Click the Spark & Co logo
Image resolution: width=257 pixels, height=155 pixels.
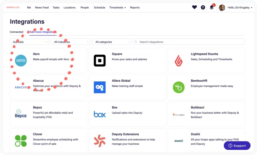pyautogui.click(x=13, y=7)
